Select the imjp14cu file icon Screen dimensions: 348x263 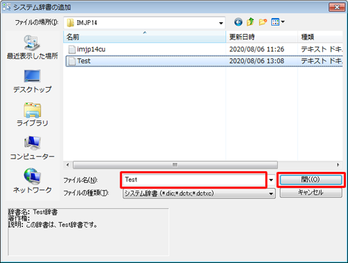[x=72, y=49]
